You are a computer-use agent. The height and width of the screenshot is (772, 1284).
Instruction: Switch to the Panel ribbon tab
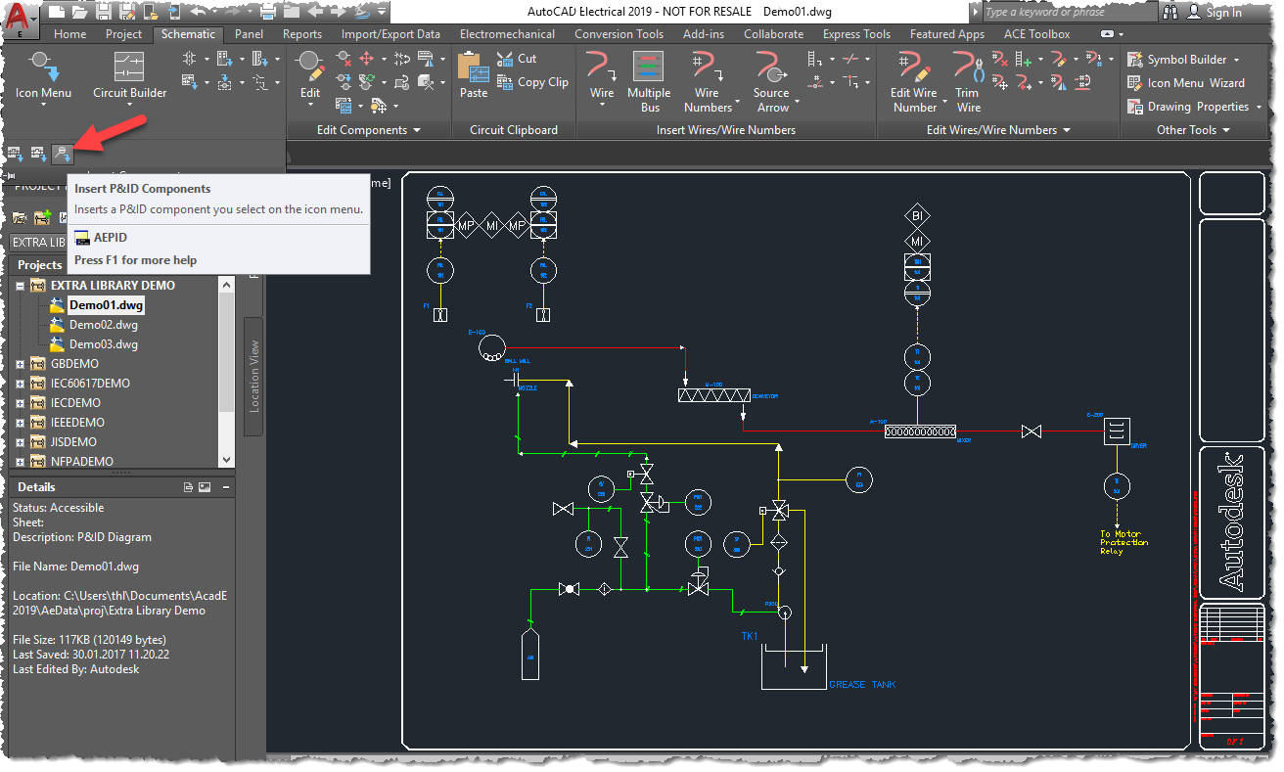point(249,34)
